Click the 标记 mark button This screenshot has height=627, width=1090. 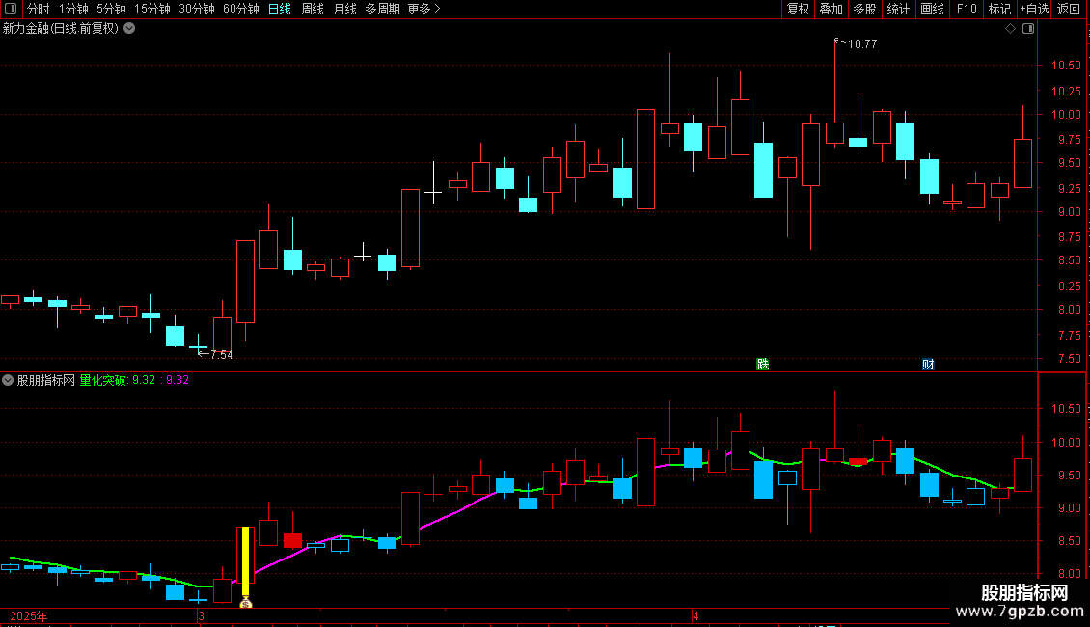click(x=999, y=9)
